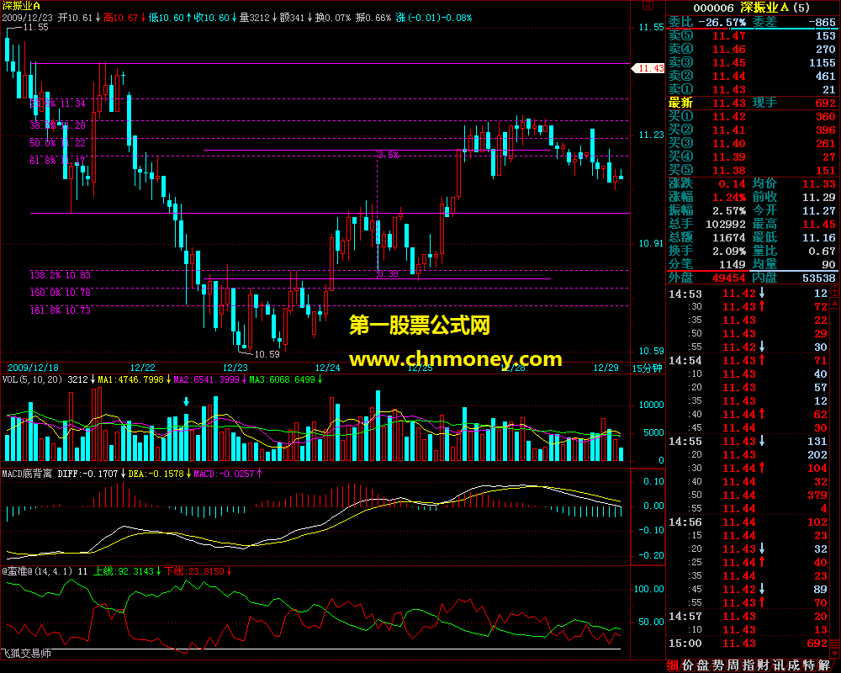Screen dimensions: 841x673
Task: Open the 价 tab at the bottom
Action: [688, 665]
